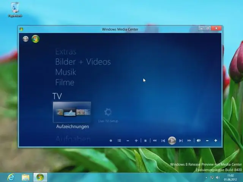Image resolution: width=243 pixels, height=182 pixels.
Task: Show hidden tray icons arrow
Action: (x=206, y=177)
